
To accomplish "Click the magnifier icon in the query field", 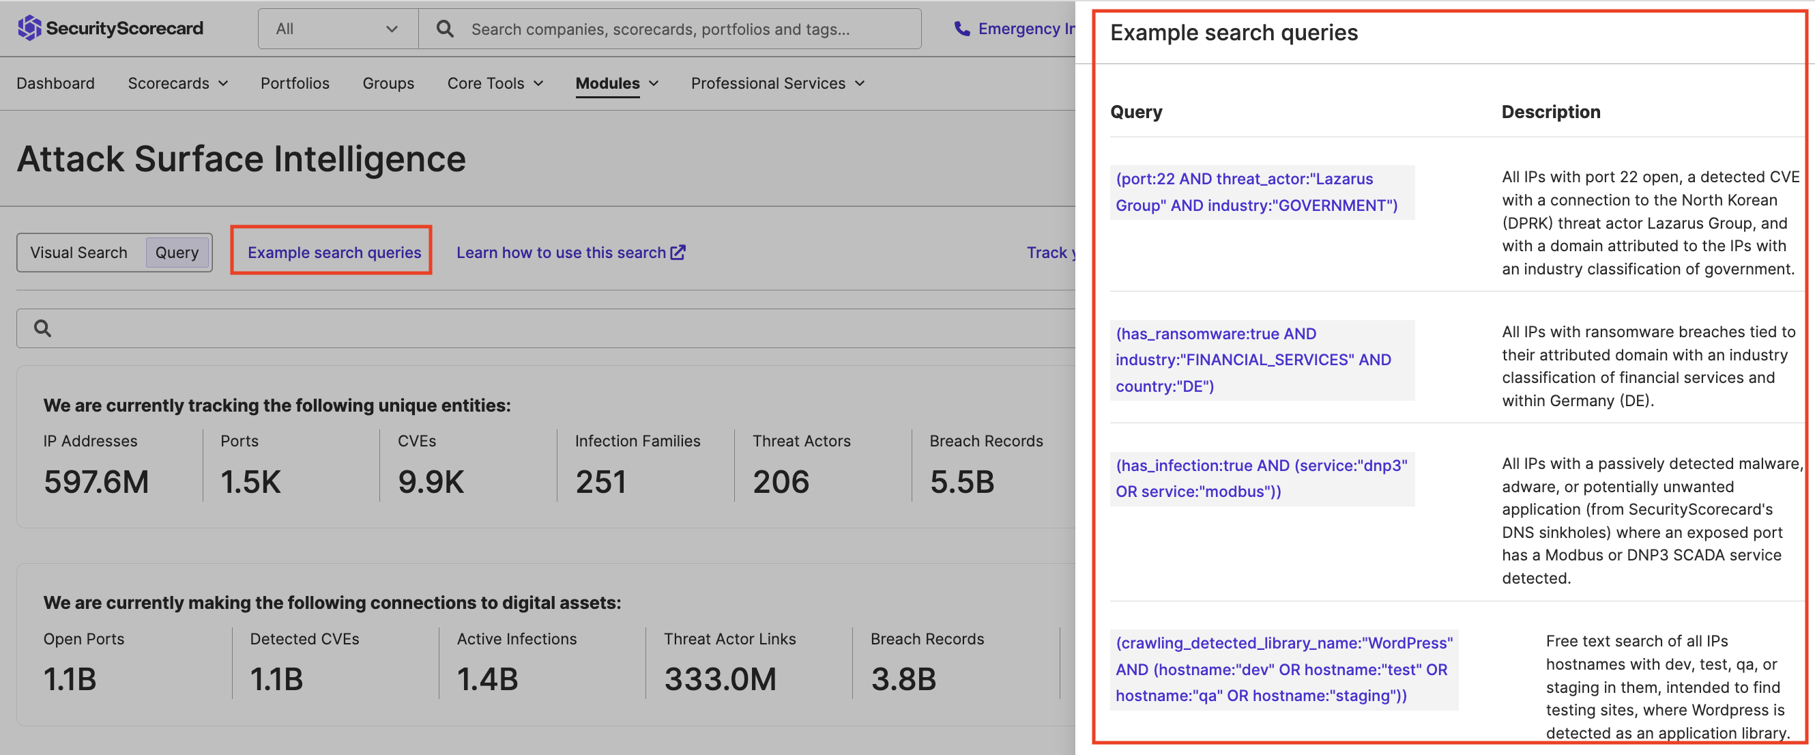I will pyautogui.click(x=42, y=328).
